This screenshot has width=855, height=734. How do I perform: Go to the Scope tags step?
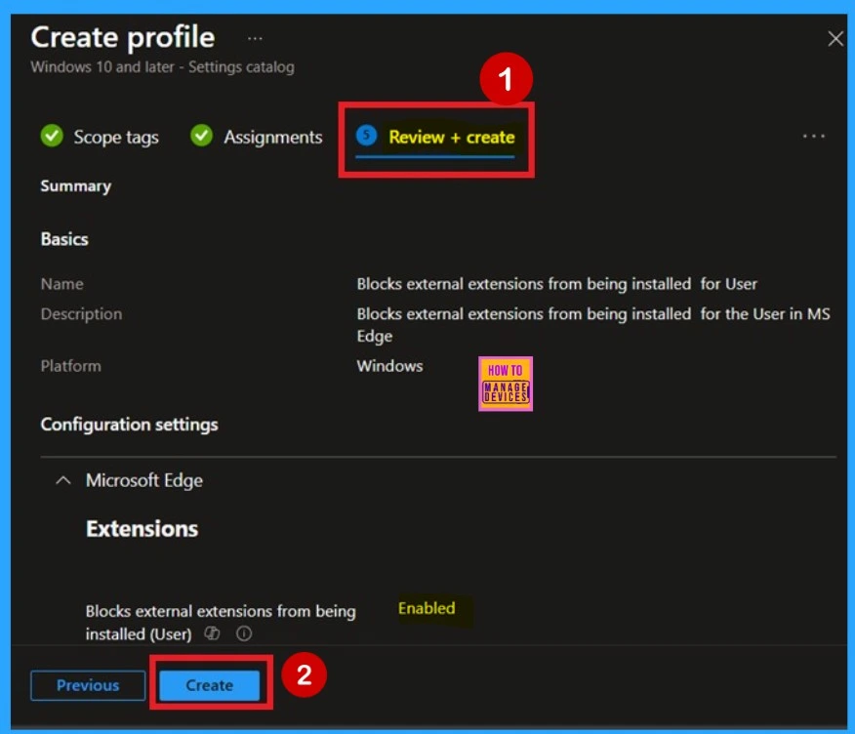click(x=115, y=137)
